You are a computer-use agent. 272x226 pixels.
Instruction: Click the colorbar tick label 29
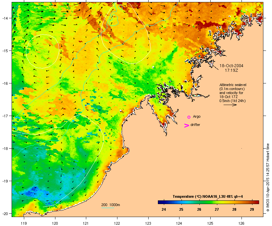pyautogui.click(x=252, y=209)
